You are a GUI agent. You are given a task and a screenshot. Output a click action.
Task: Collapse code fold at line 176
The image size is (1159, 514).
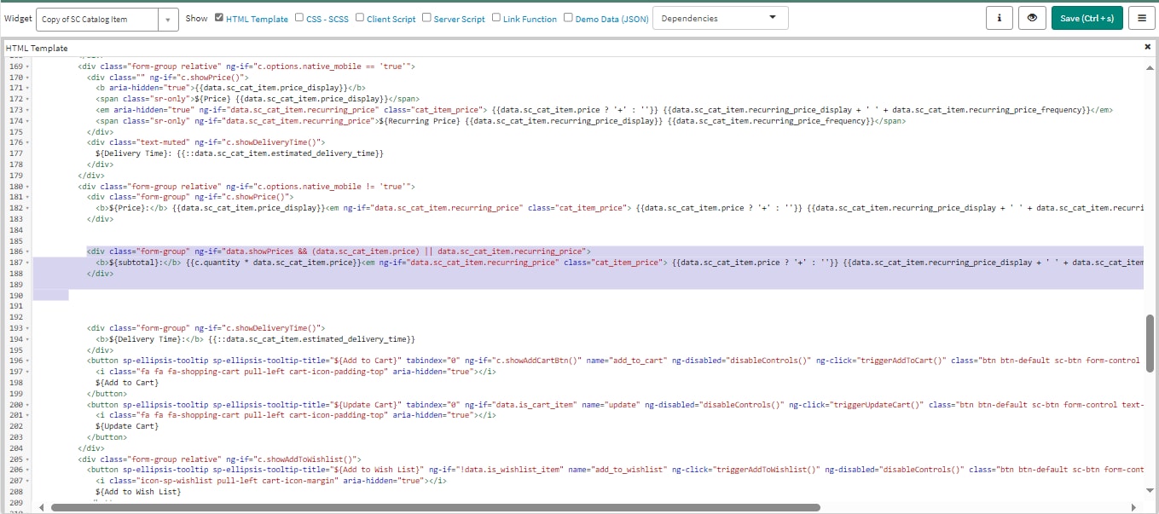28,142
